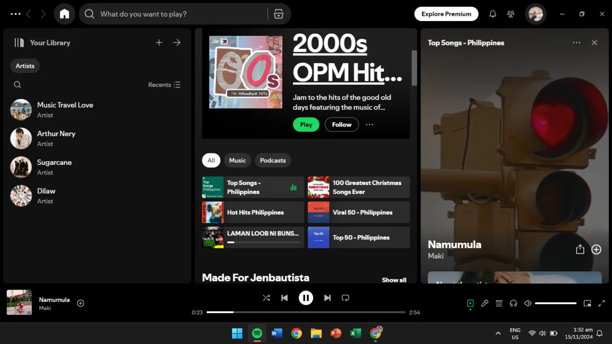The height and width of the screenshot is (344, 612).
Task: Open the play Queue
Action: point(499,303)
